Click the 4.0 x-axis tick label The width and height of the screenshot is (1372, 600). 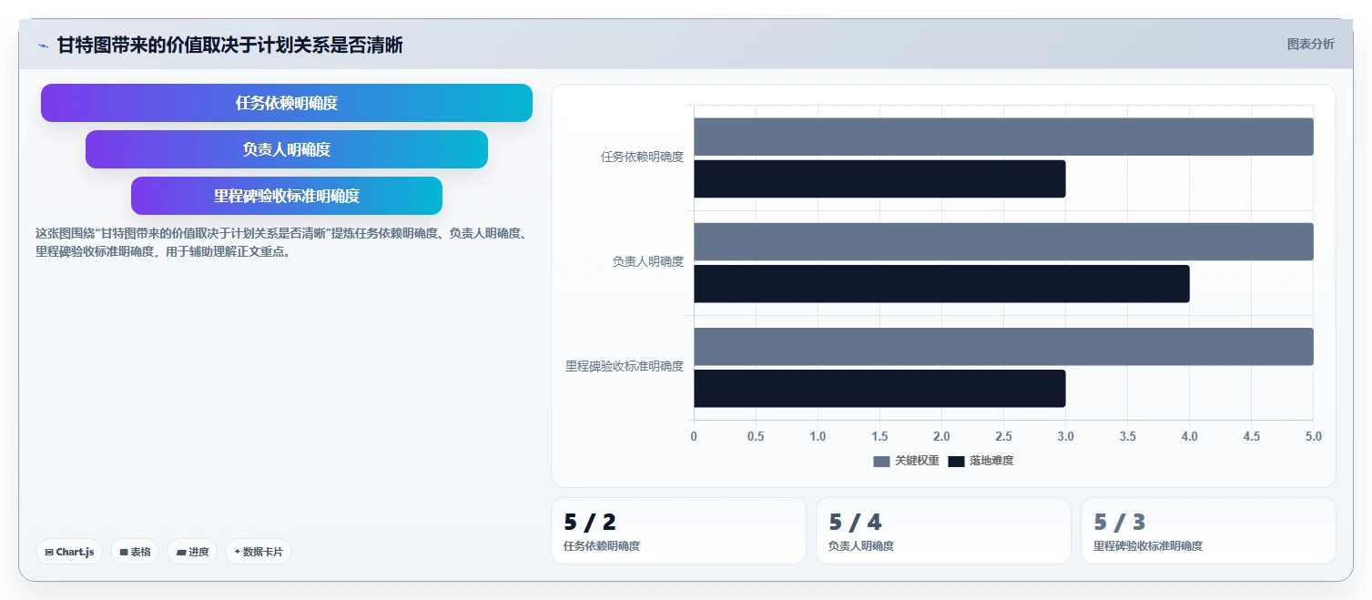pyautogui.click(x=1189, y=436)
